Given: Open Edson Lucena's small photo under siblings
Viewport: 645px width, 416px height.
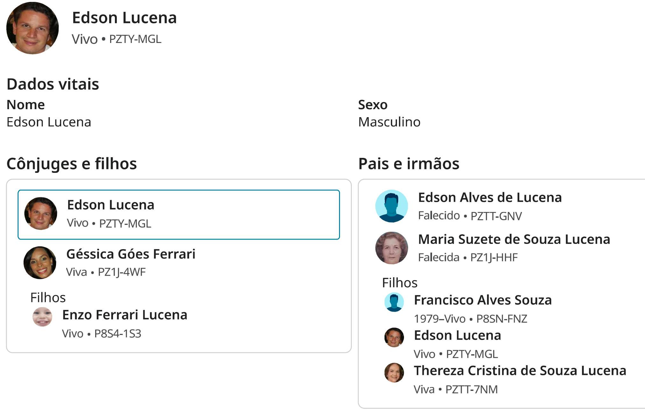Looking at the screenshot, I should tap(394, 337).
